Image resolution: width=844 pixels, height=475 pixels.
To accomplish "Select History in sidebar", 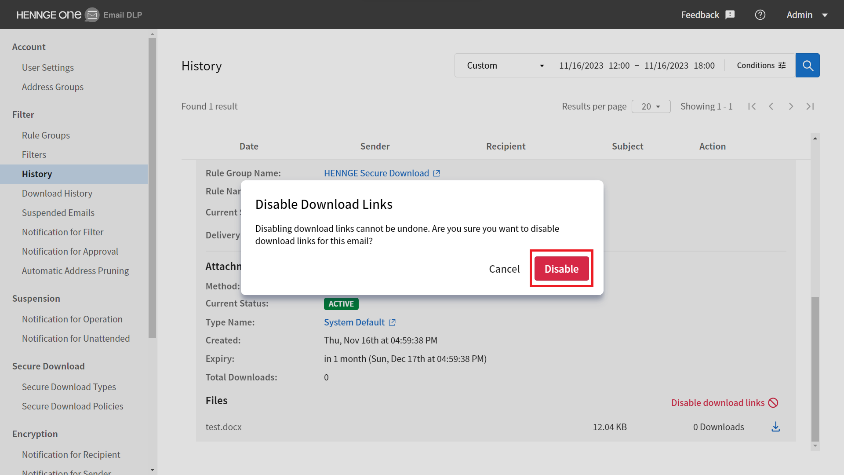I will click(74, 174).
